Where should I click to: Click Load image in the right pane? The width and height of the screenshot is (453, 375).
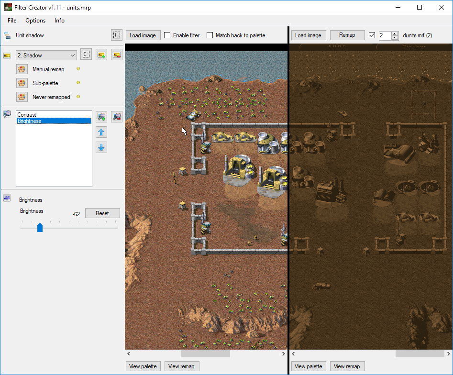(x=308, y=35)
